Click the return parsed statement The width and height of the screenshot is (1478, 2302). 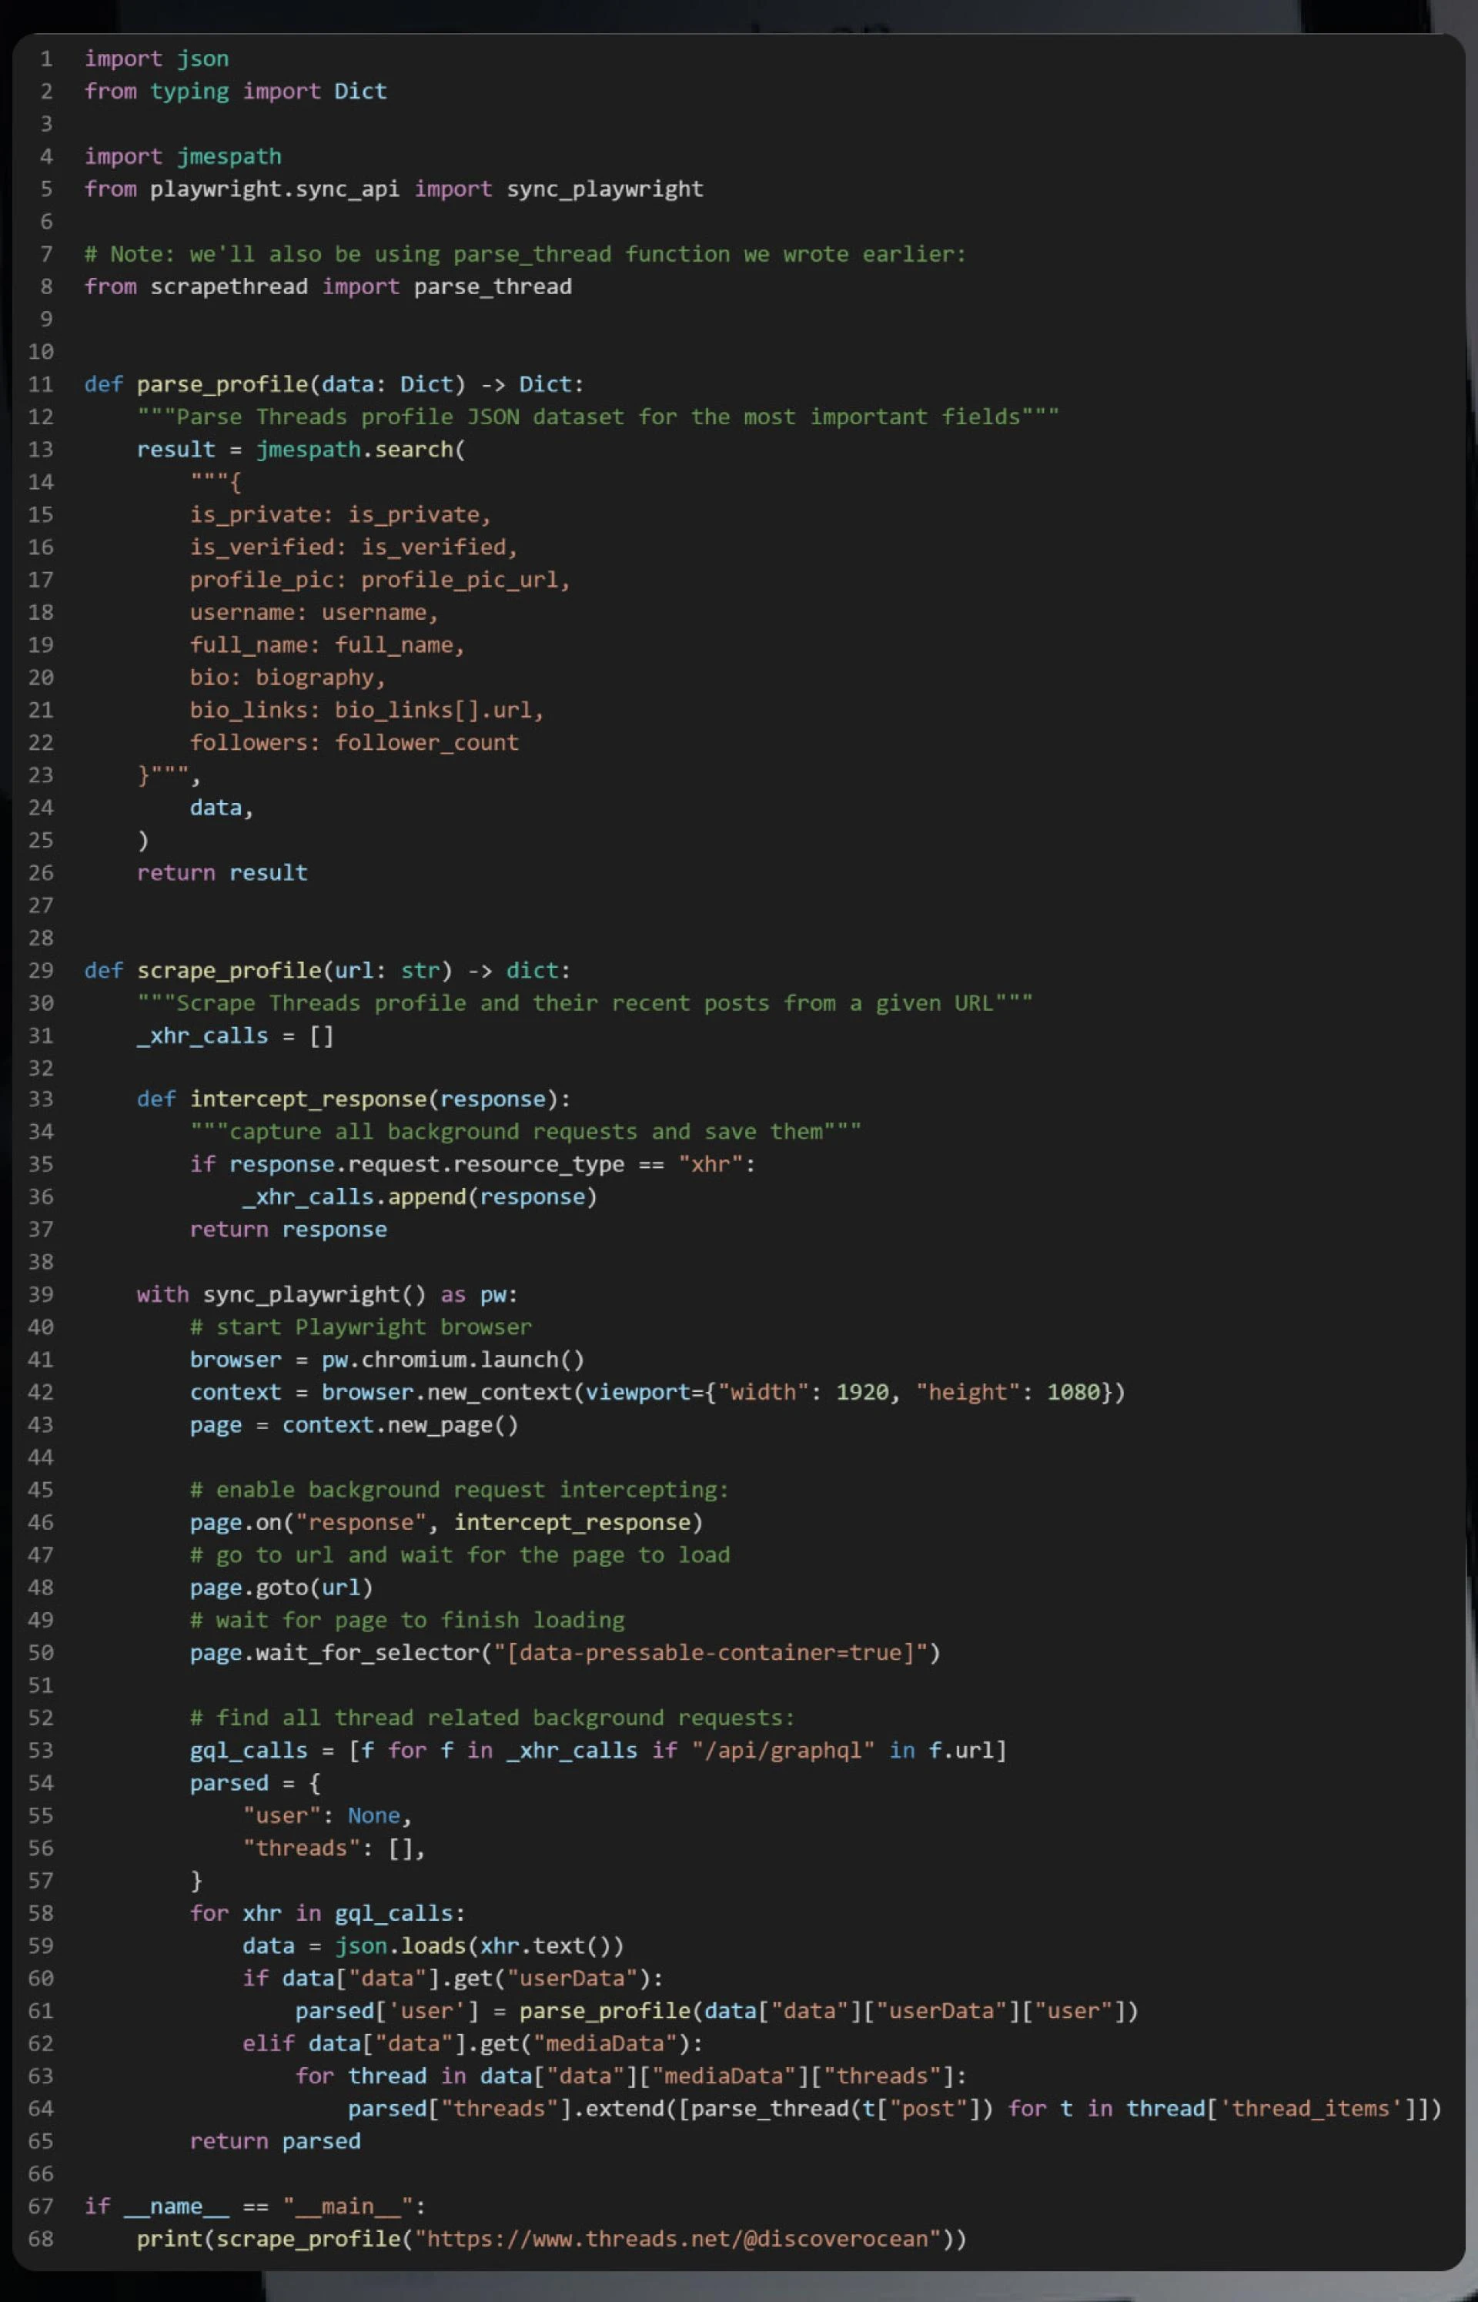pos(275,2141)
